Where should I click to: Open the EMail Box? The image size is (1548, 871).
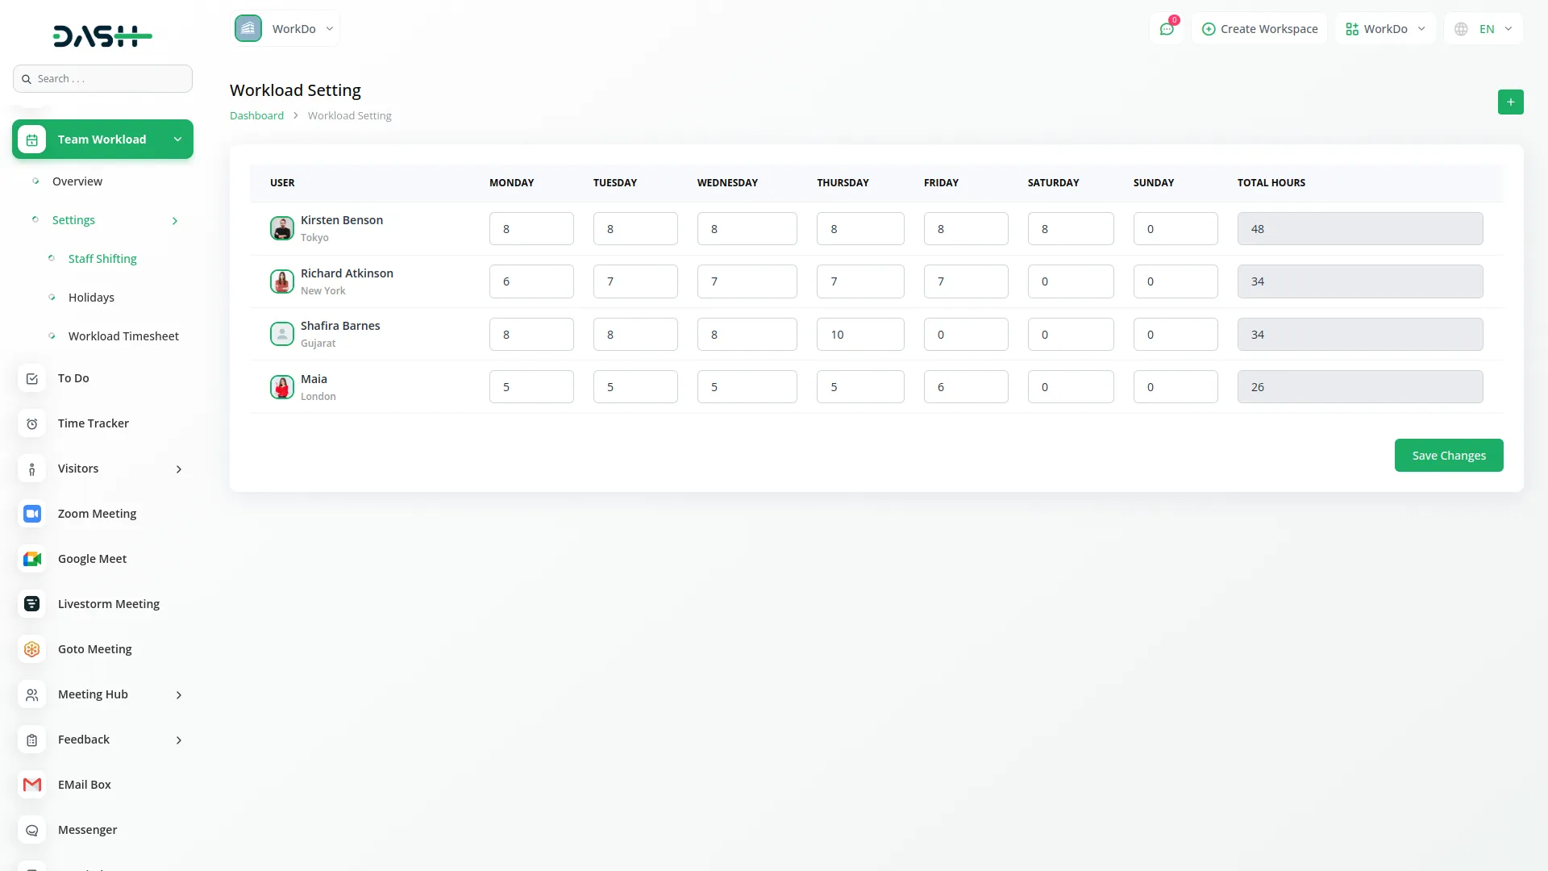coord(84,784)
